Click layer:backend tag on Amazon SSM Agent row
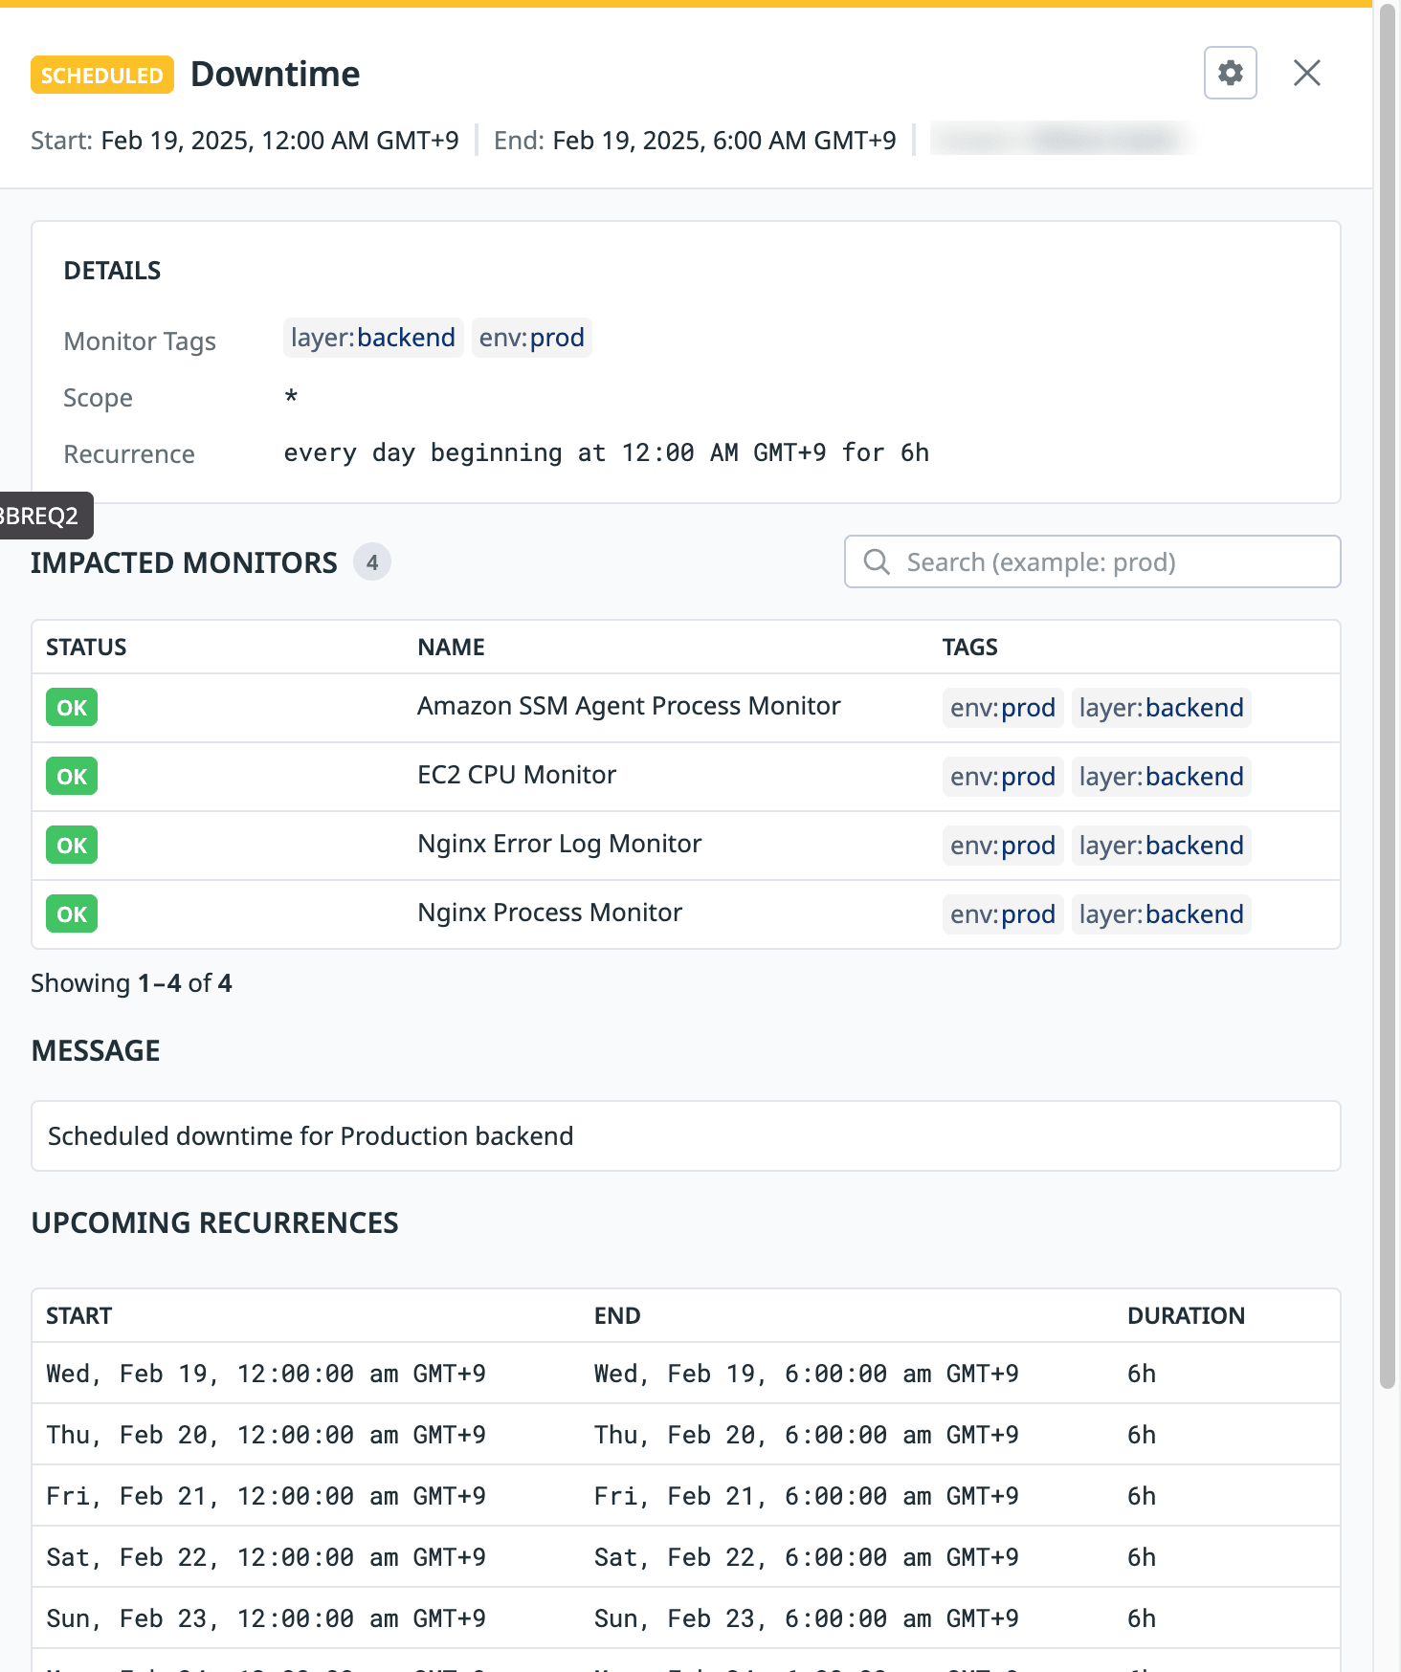Screen dimensions: 1401x1672 [1162, 708]
